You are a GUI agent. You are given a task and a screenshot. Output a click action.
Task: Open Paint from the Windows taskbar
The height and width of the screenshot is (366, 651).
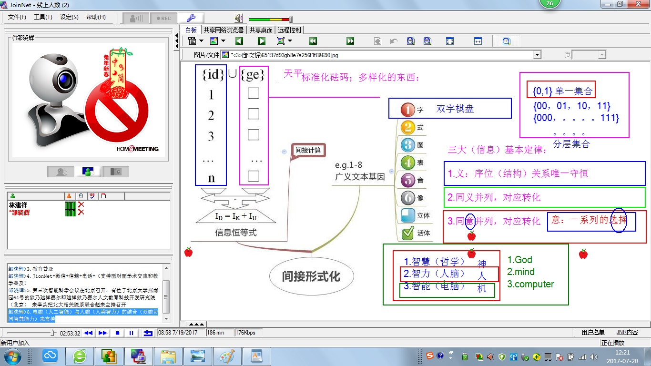(227, 356)
